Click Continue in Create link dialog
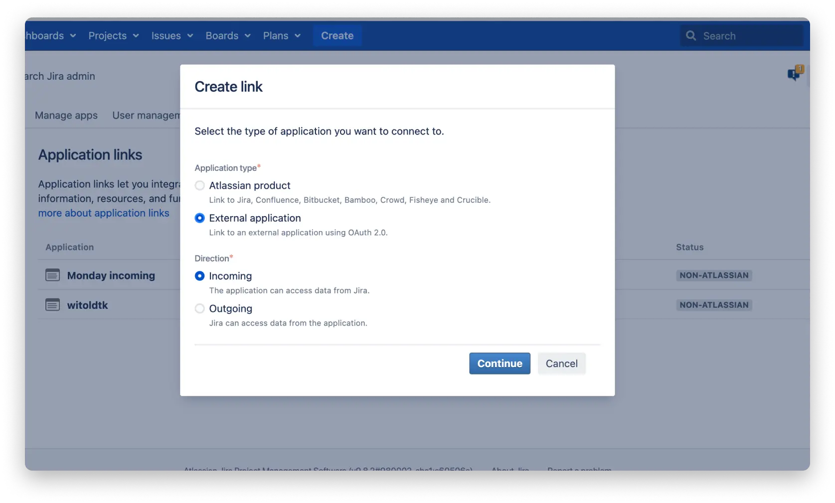The width and height of the screenshot is (835, 503). click(500, 364)
